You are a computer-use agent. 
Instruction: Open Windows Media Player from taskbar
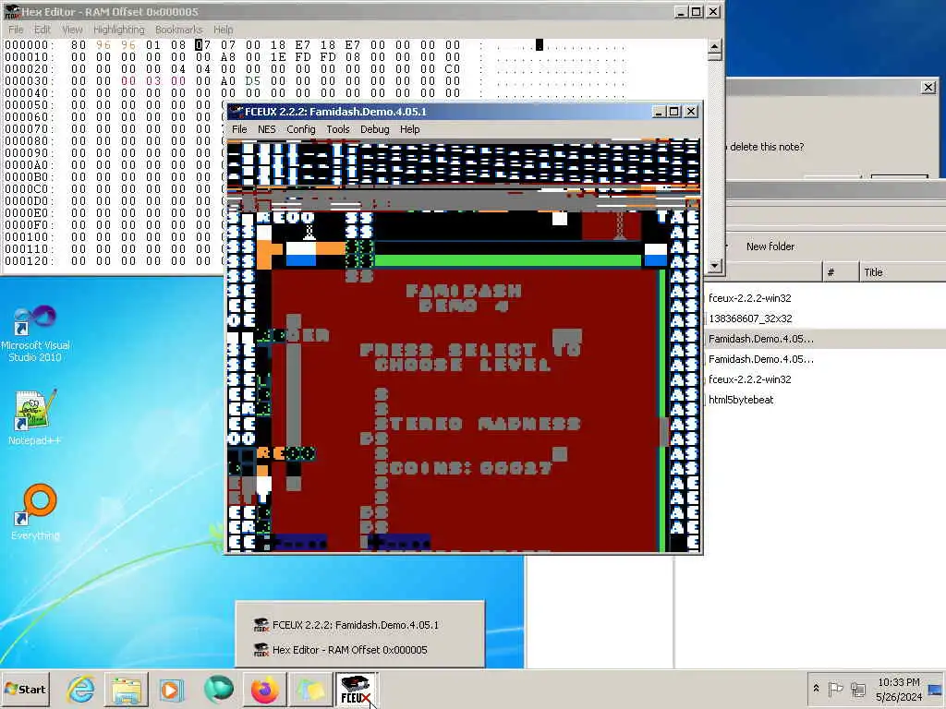coord(171,689)
